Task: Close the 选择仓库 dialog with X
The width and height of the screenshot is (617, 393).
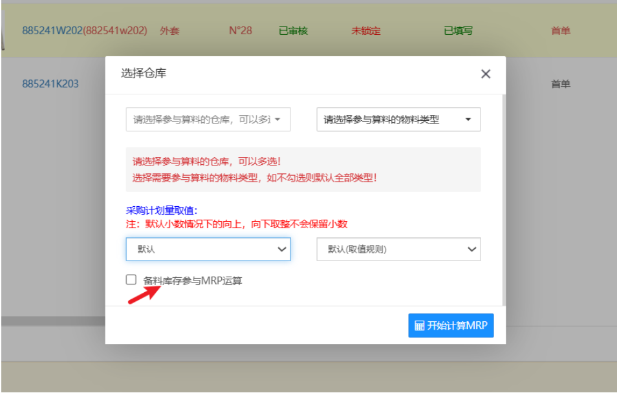Action: pos(486,74)
